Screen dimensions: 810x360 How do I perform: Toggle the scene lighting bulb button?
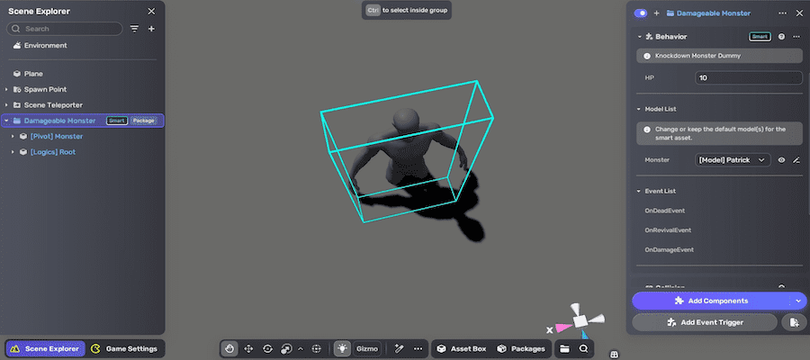(x=342, y=348)
